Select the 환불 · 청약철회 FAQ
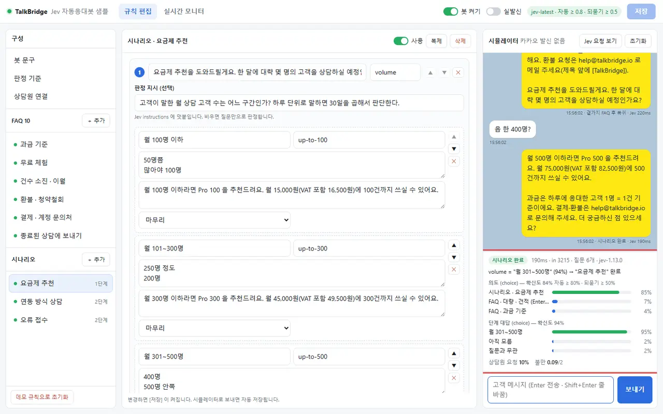Viewport: 663px width, 414px height. [61, 199]
